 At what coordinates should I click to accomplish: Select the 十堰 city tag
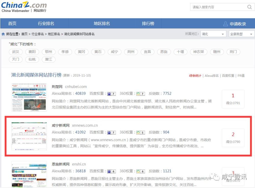pyautogui.click(x=180, y=52)
